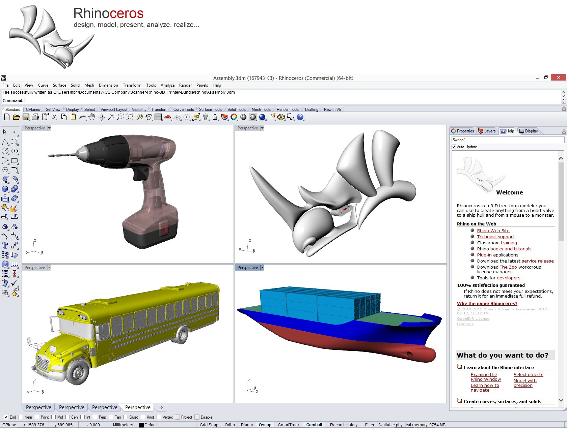
Task: Click the black Default layer color swatch
Action: pyautogui.click(x=141, y=425)
